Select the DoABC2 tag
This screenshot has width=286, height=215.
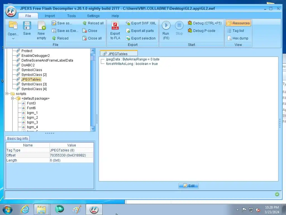tap(28, 65)
